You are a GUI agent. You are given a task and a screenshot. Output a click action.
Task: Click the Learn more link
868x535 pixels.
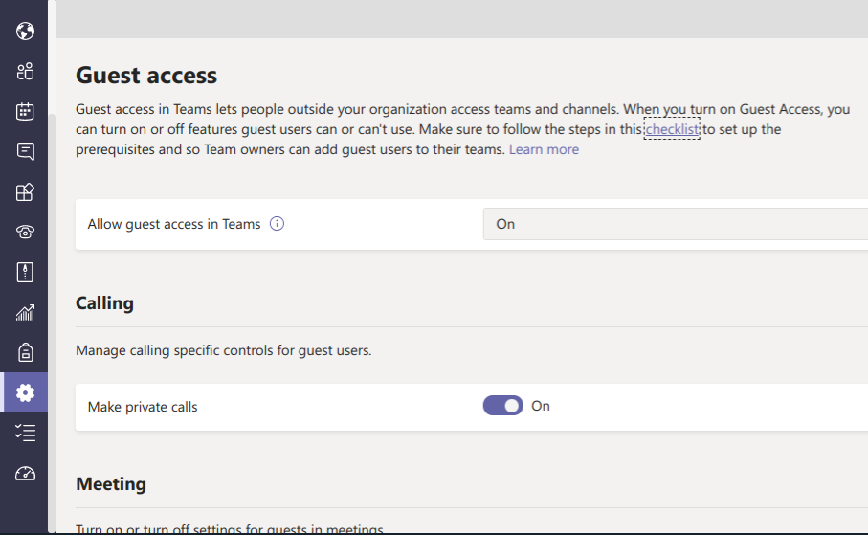(x=544, y=149)
